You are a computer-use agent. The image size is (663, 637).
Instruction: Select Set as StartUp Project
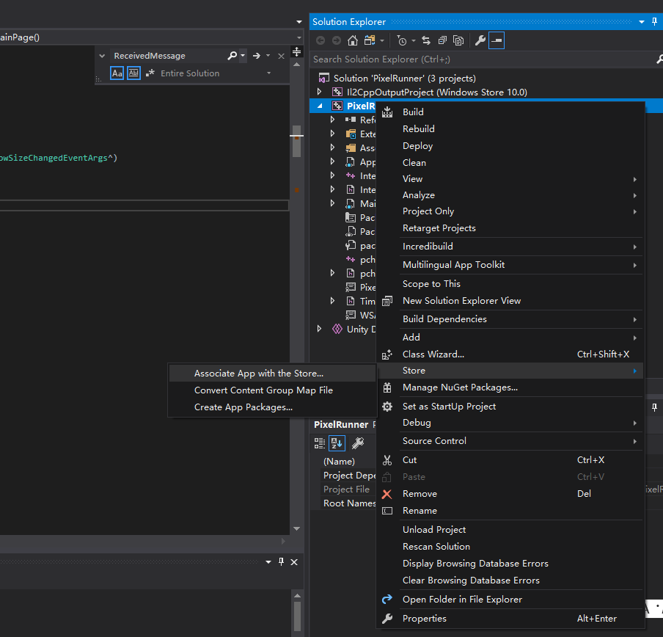[x=449, y=407]
